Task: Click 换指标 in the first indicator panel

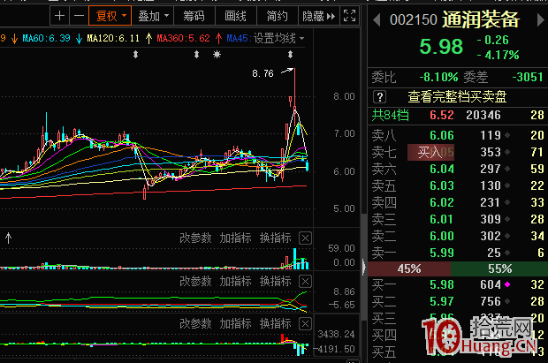Action: click(275, 238)
